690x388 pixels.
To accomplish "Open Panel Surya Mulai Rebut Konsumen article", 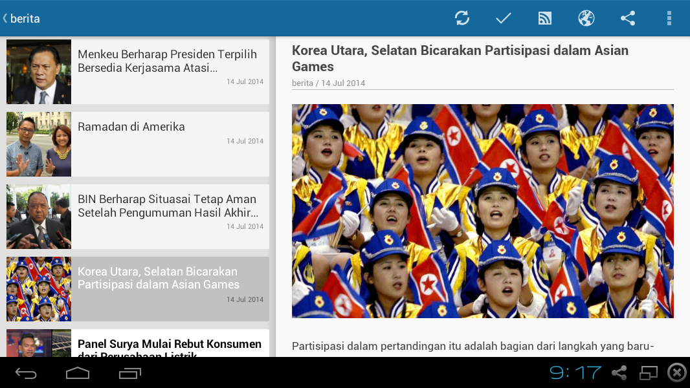I will (x=138, y=343).
